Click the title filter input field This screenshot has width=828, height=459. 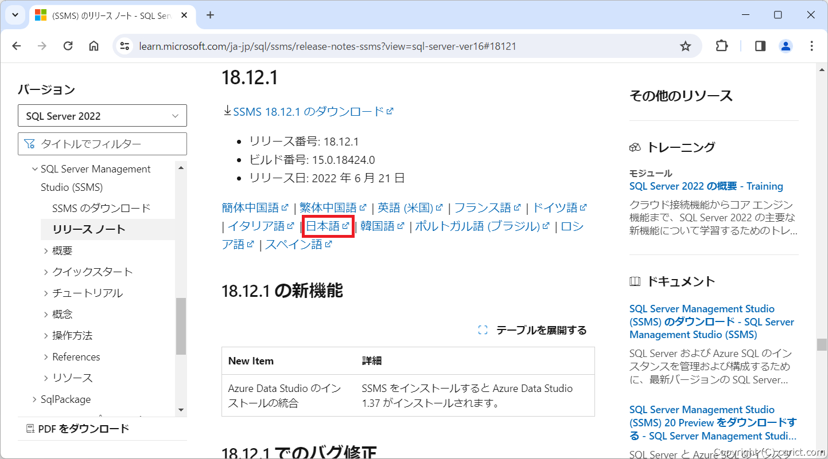click(x=102, y=144)
